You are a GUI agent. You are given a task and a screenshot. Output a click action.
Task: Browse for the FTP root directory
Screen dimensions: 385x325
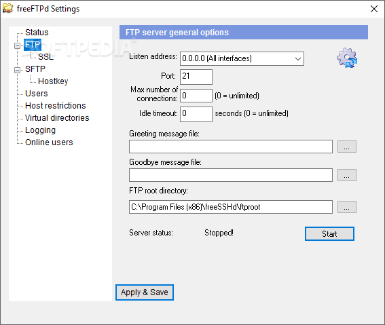[347, 207]
